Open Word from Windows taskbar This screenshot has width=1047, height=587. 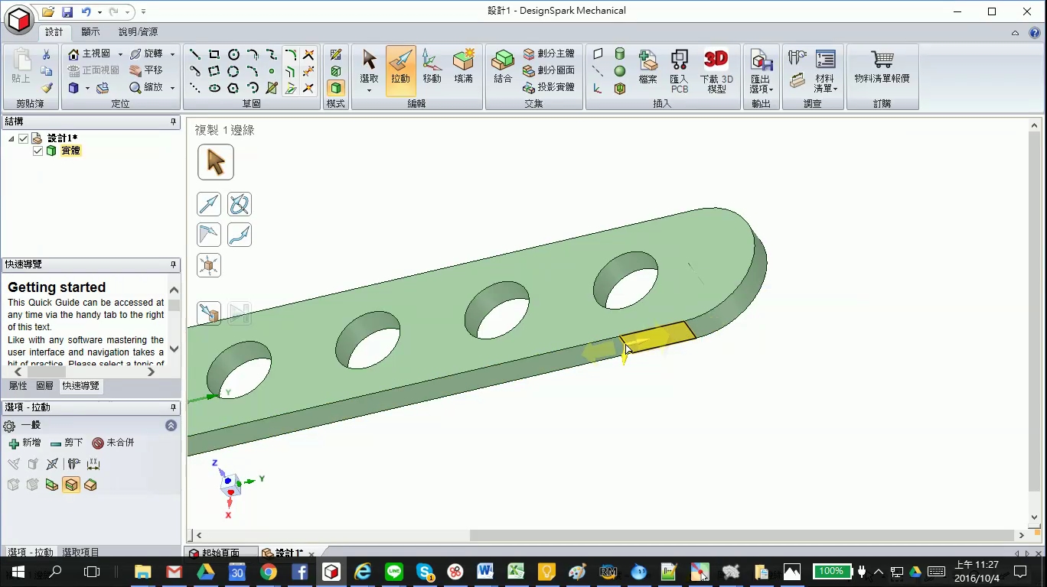coord(484,572)
